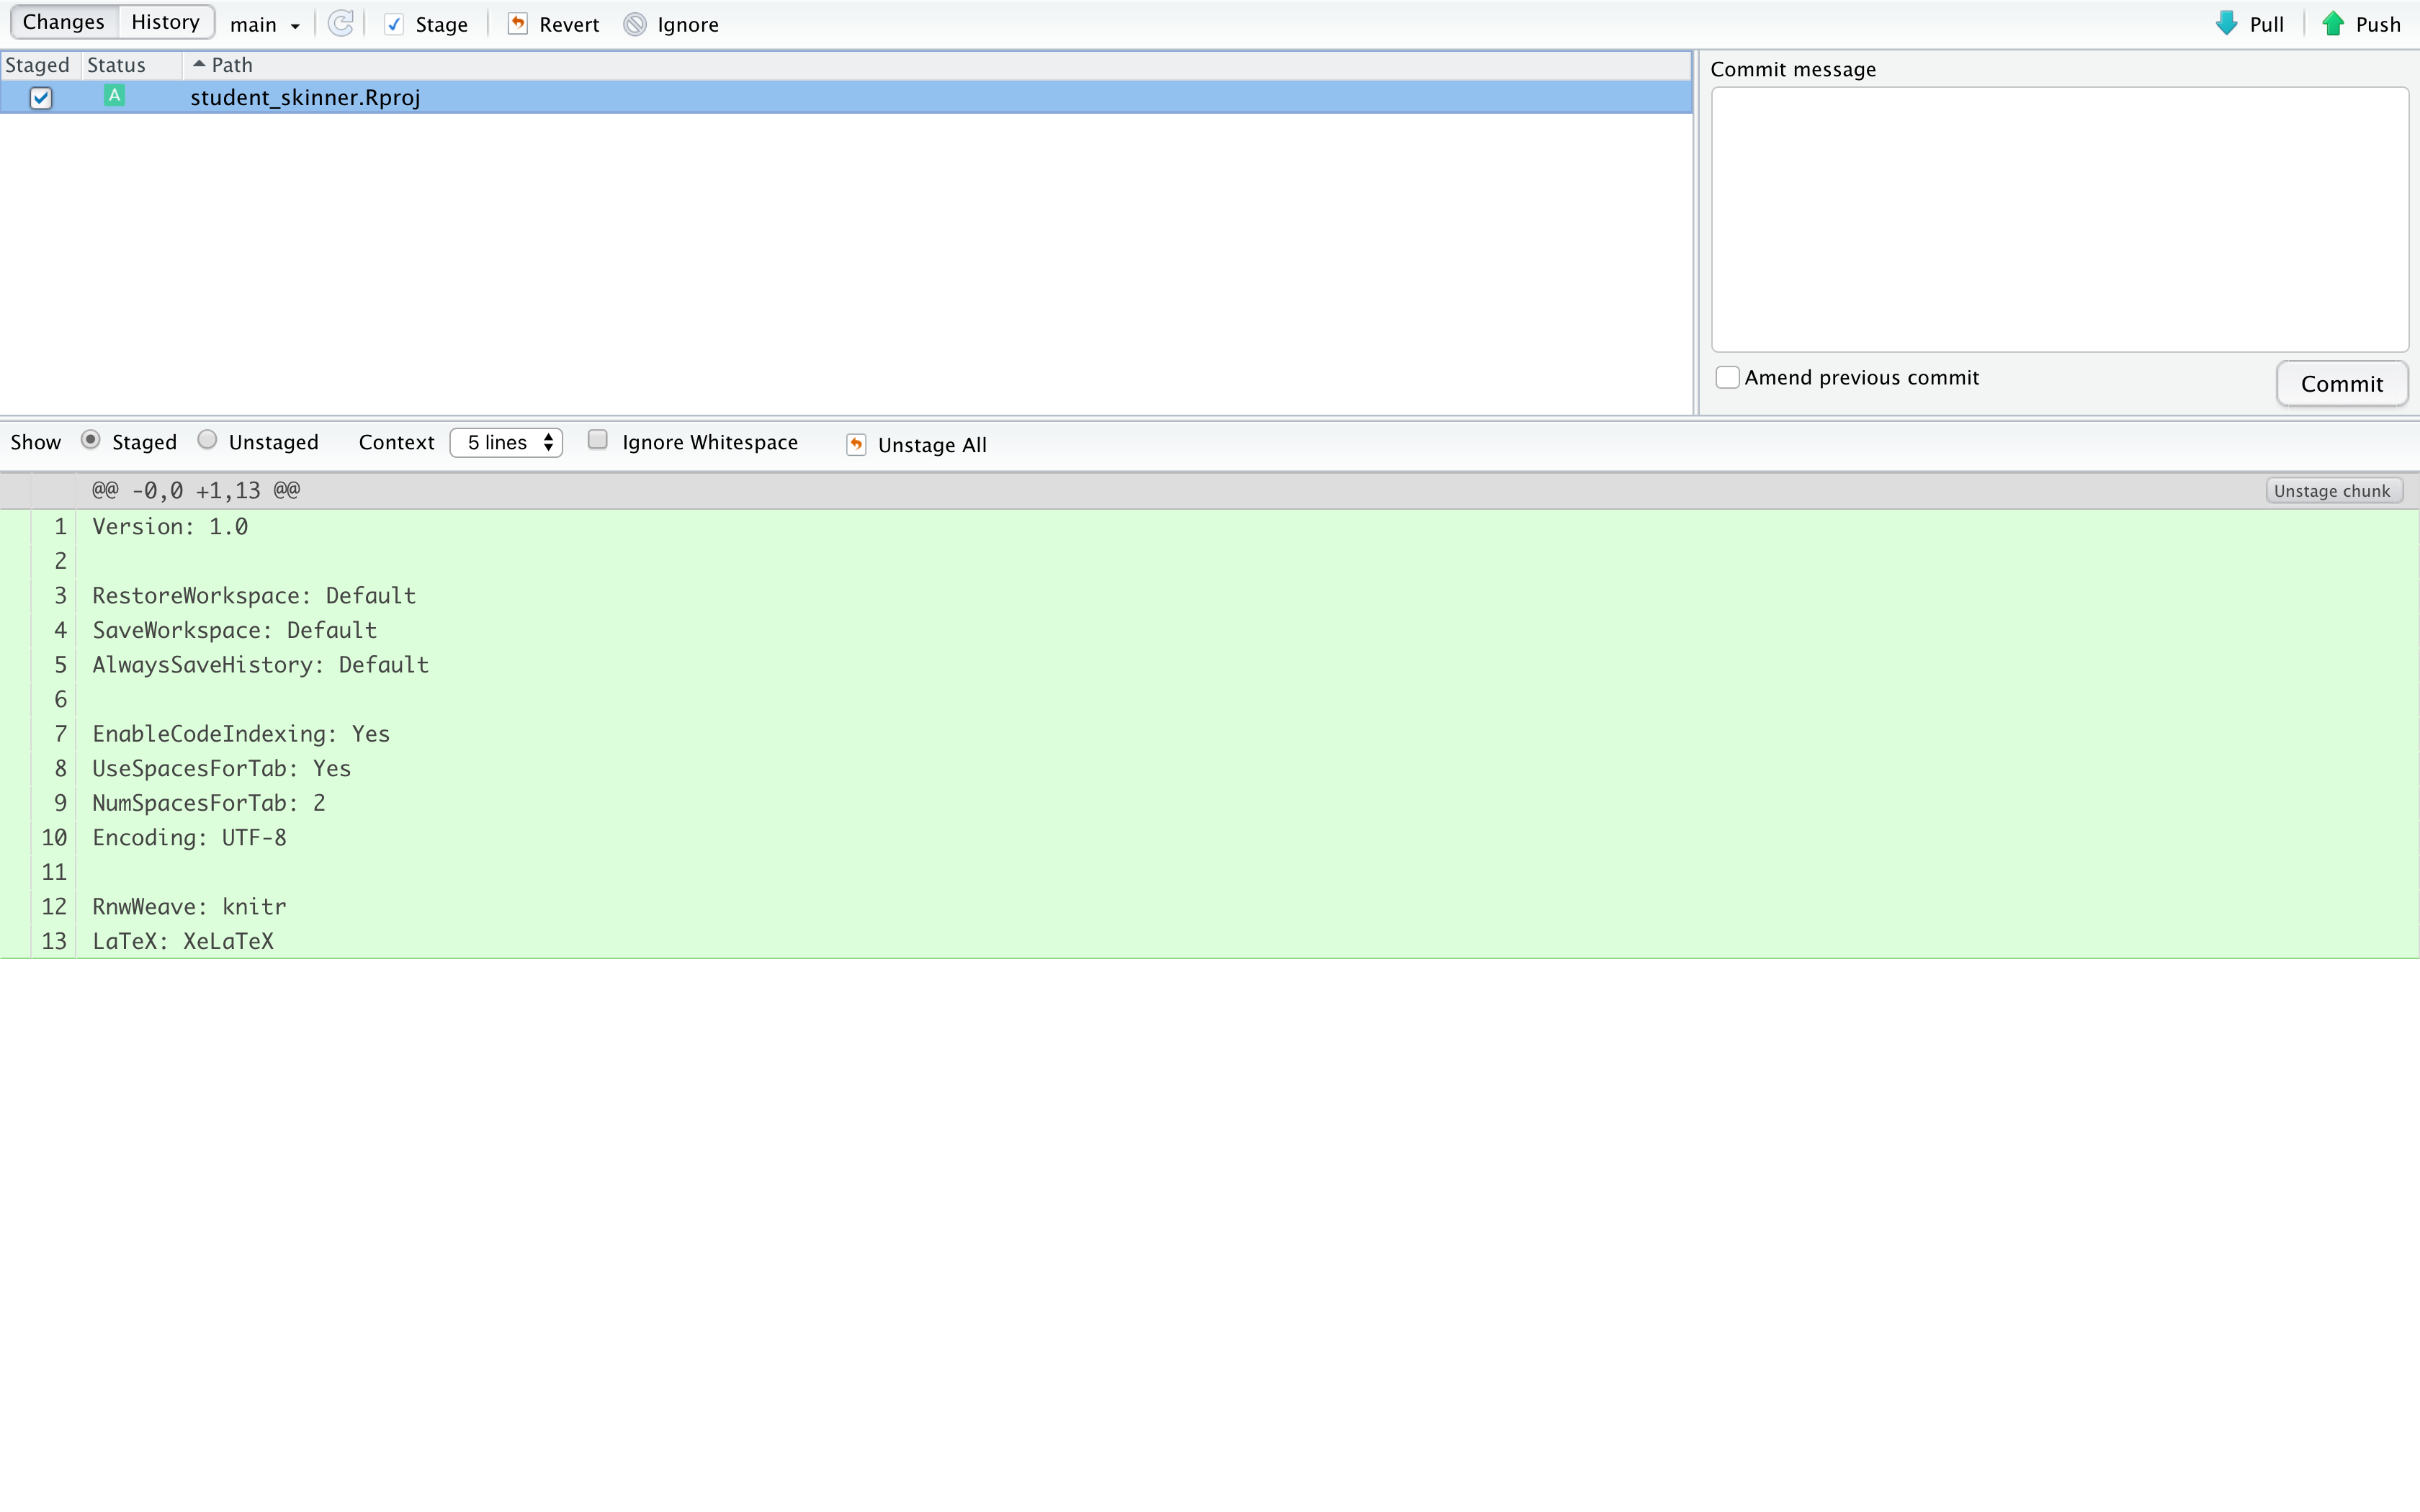Click line number 13 in diff gutter
The image size is (2420, 1512).
click(x=54, y=941)
